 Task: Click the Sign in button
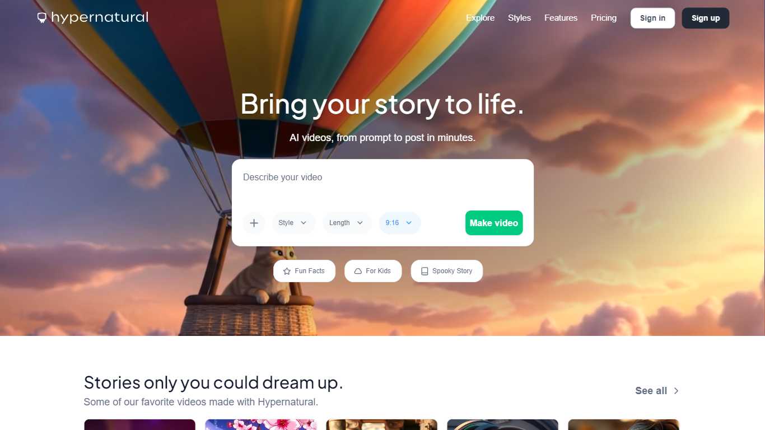(x=652, y=18)
